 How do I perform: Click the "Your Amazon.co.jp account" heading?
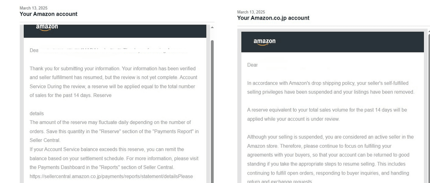pyautogui.click(x=273, y=18)
